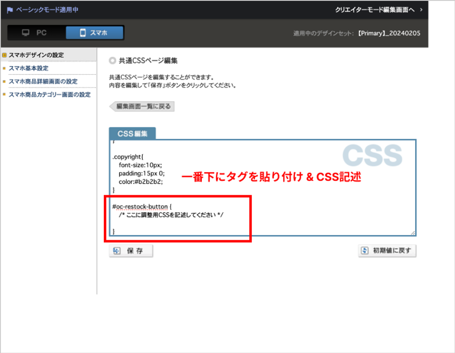Click the chevron after クリエイターモード編集画面へ

tap(421, 10)
